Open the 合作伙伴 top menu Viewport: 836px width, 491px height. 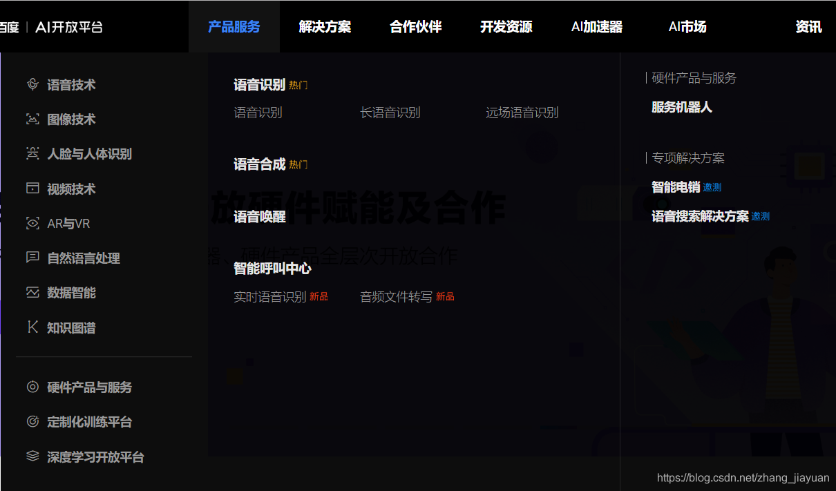[415, 27]
